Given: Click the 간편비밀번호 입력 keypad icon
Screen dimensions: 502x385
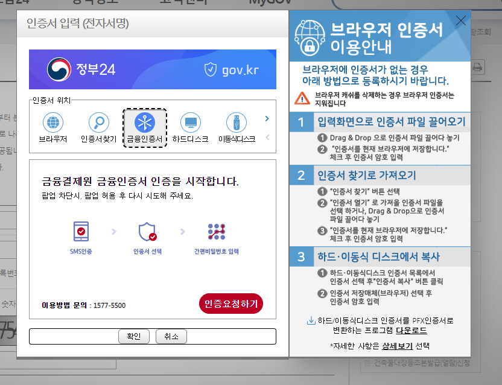Looking at the screenshot, I should [217, 232].
